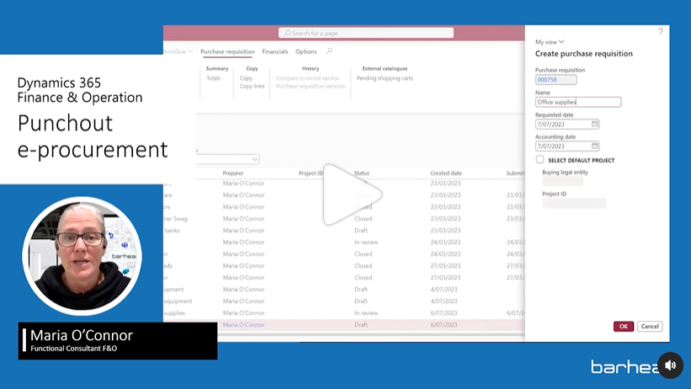Open the filter combo box above the grid
The image size is (691, 389).
click(x=228, y=159)
